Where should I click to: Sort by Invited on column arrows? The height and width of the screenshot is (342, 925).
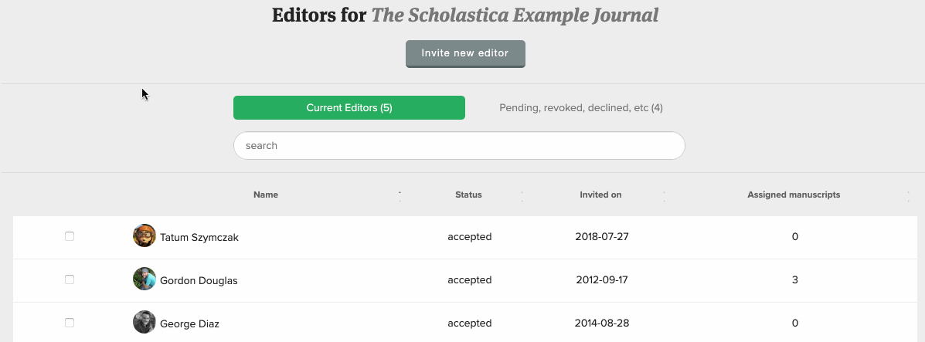(x=665, y=196)
